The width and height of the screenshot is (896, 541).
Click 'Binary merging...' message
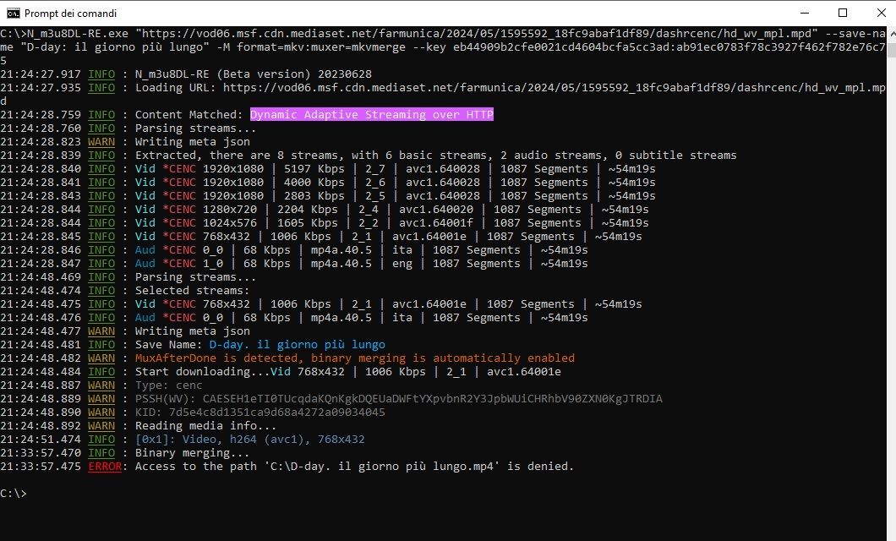192,453
